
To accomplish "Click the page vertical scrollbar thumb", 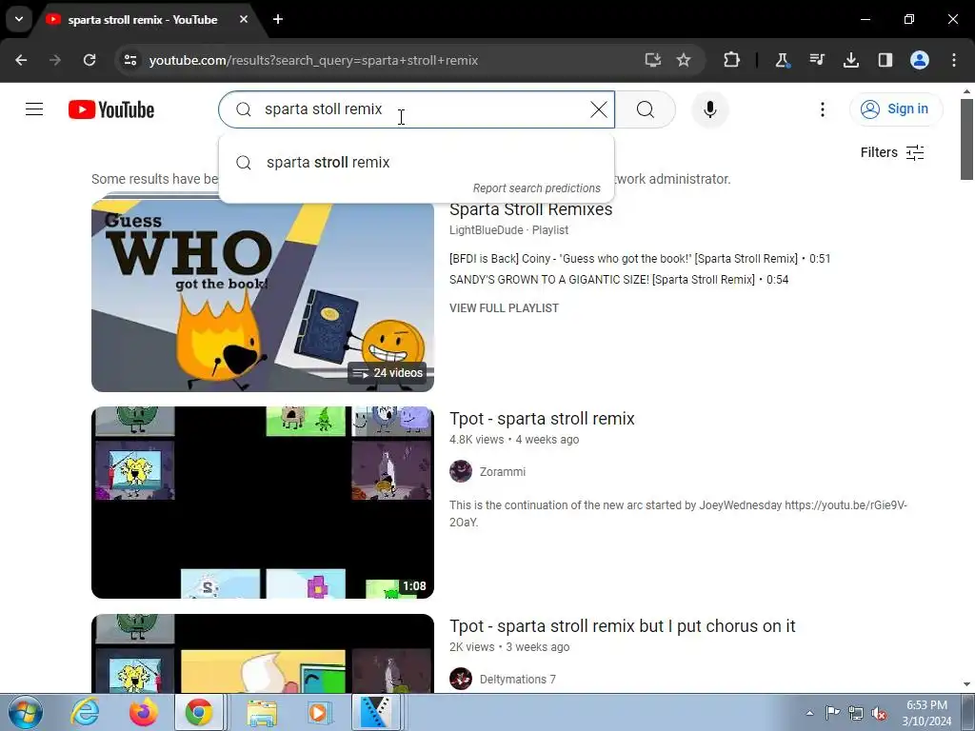I will 966,139.
